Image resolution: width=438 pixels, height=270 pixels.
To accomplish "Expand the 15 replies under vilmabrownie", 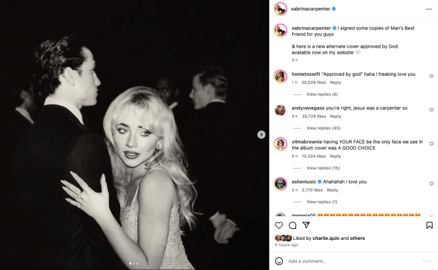I will point(323,168).
